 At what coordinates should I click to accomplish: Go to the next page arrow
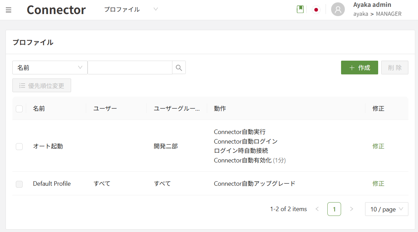(x=351, y=209)
